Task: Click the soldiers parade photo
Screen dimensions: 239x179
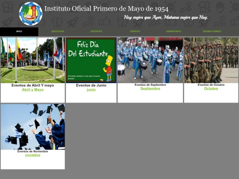Action: [211, 60]
